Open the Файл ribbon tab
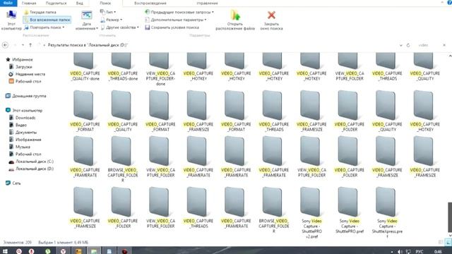The height and width of the screenshot is (254, 452). point(8,3)
